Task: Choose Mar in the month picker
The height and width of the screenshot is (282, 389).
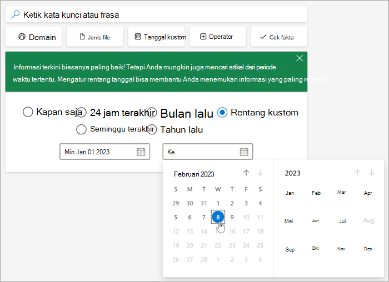Action: tap(342, 192)
